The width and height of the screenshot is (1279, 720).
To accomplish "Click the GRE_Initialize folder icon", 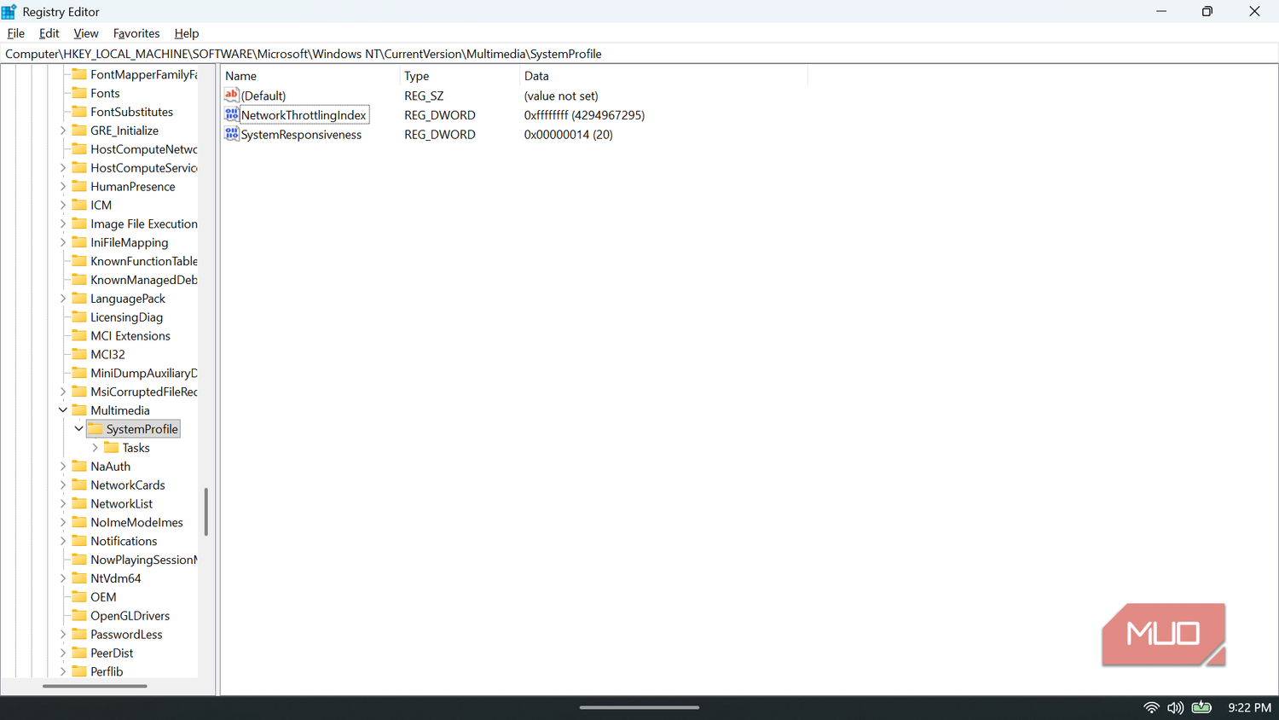I will coord(79,131).
